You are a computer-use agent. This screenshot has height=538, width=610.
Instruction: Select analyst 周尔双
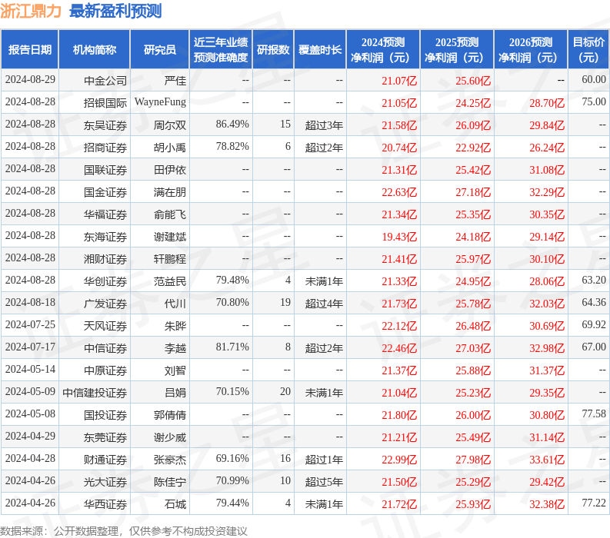pyautogui.click(x=170, y=125)
